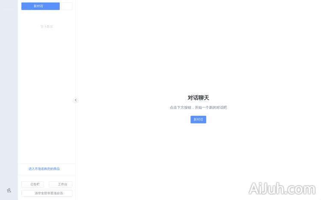321x200 pixels.
Task: Click the 点击下方按钮 instruction text
Action: point(198,108)
